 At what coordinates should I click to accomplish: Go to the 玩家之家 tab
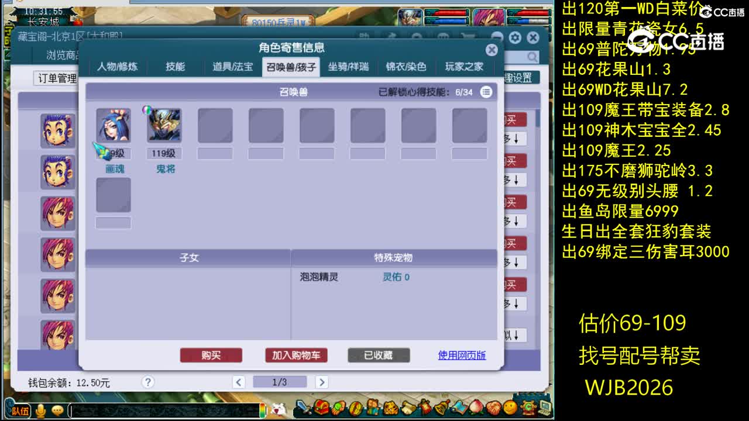(464, 67)
